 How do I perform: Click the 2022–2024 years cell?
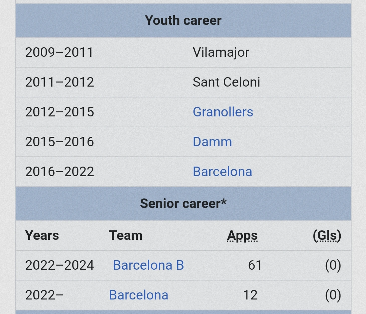tap(59, 265)
